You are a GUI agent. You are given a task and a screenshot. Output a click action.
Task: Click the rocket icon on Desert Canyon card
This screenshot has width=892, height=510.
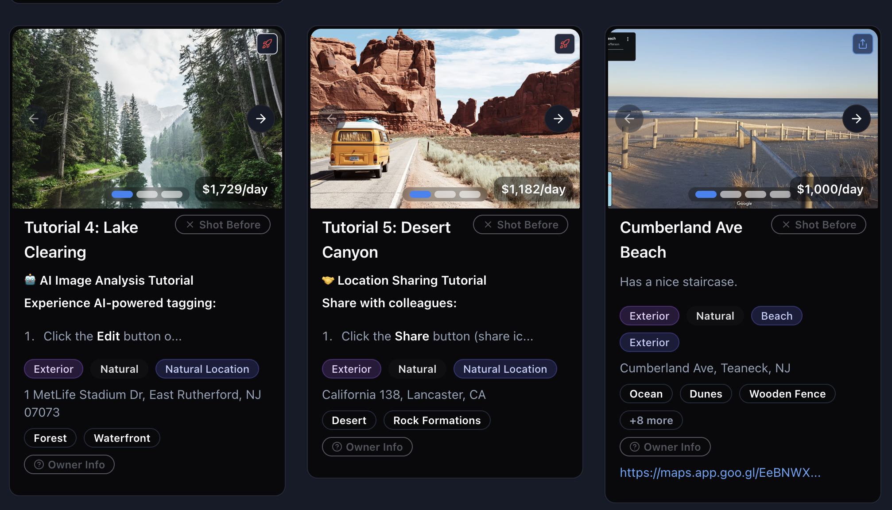click(x=565, y=44)
